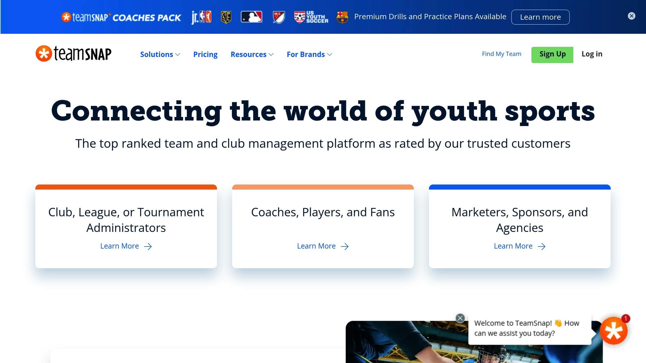
Task: Click the Learn more button in the banner
Action: (x=540, y=17)
